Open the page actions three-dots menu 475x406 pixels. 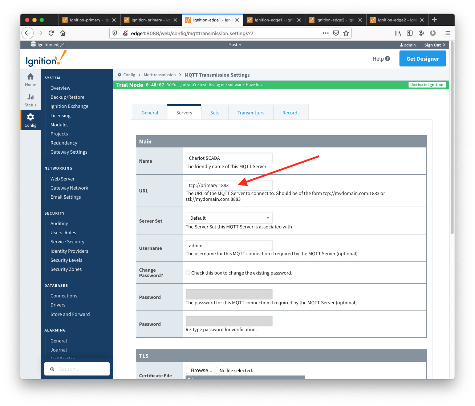tap(326, 33)
